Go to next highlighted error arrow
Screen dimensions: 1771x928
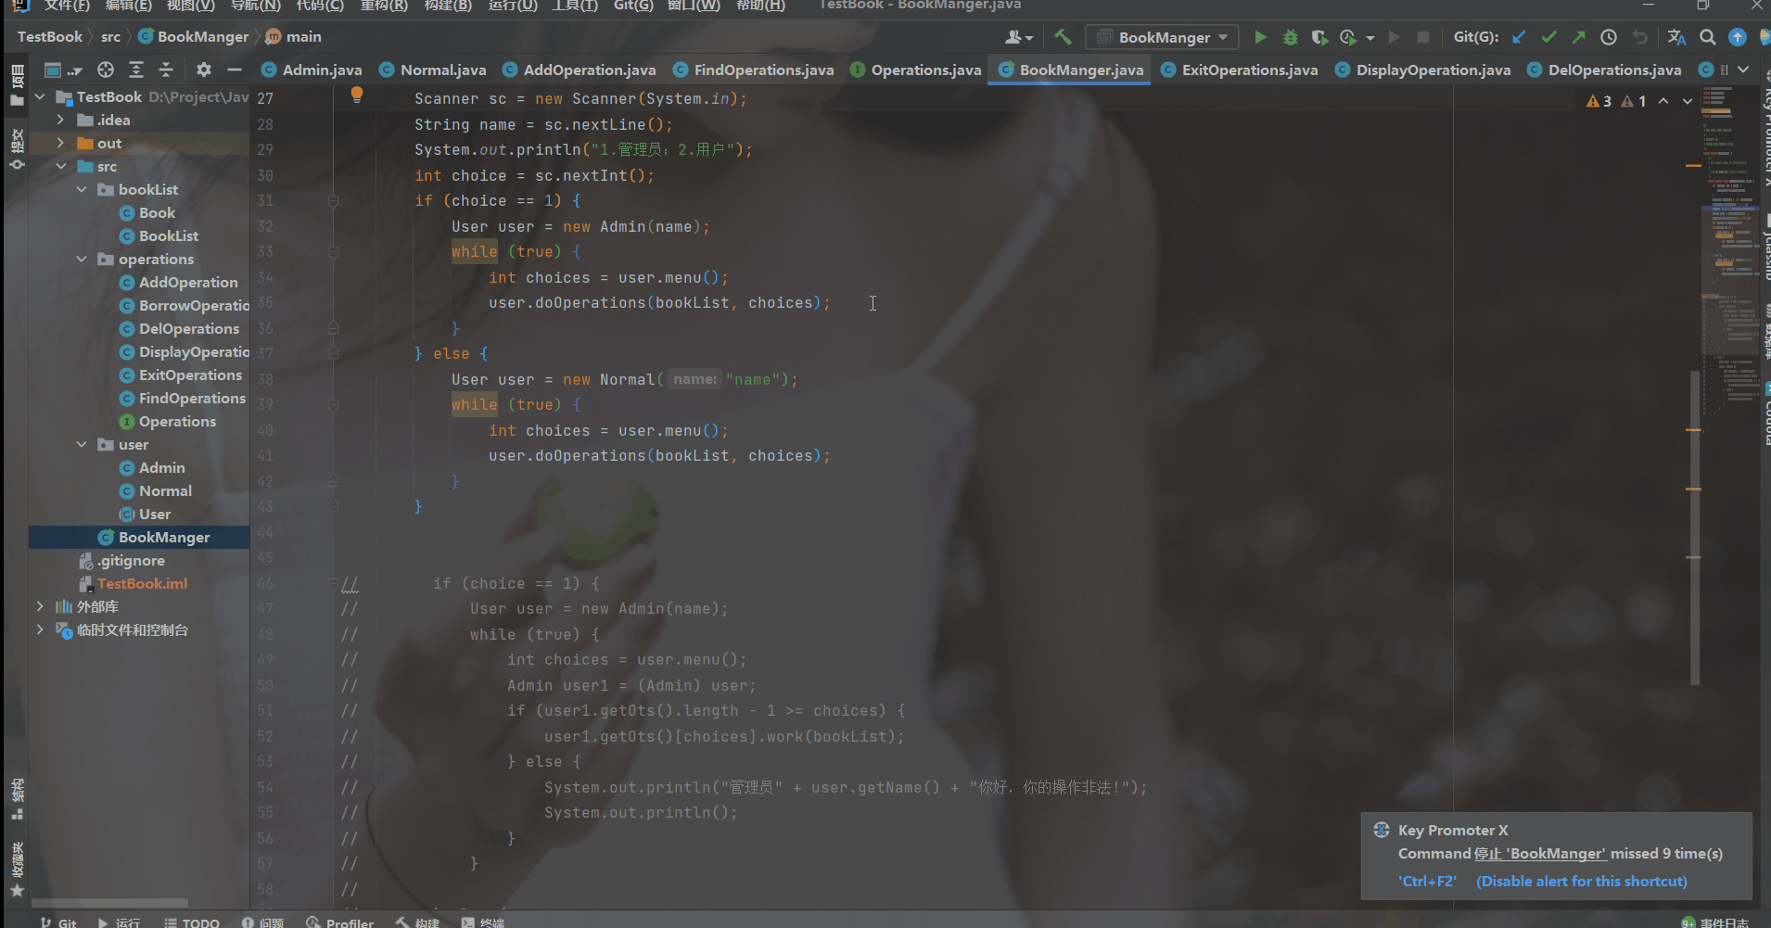(x=1688, y=100)
